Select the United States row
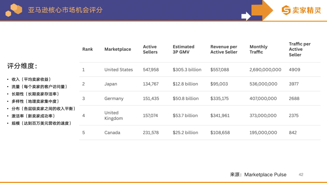This screenshot has height=183, width=327. tap(118, 69)
